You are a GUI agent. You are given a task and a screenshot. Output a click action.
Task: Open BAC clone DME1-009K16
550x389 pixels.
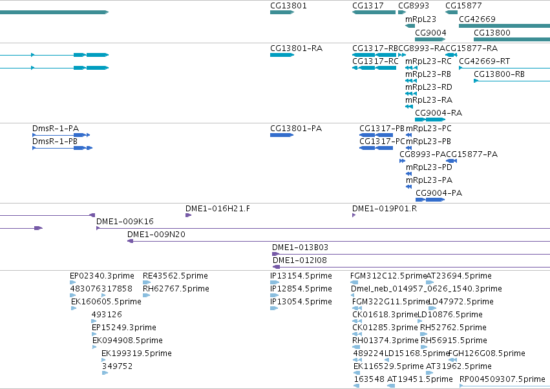pos(125,222)
